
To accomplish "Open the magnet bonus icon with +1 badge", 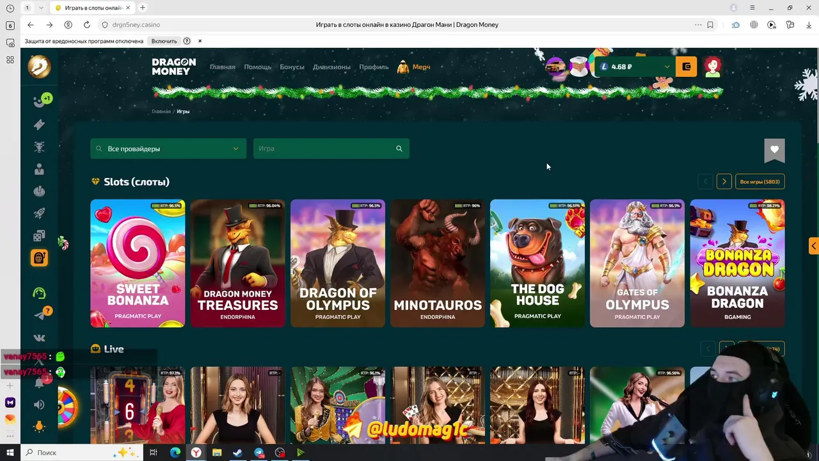I will click(x=40, y=101).
